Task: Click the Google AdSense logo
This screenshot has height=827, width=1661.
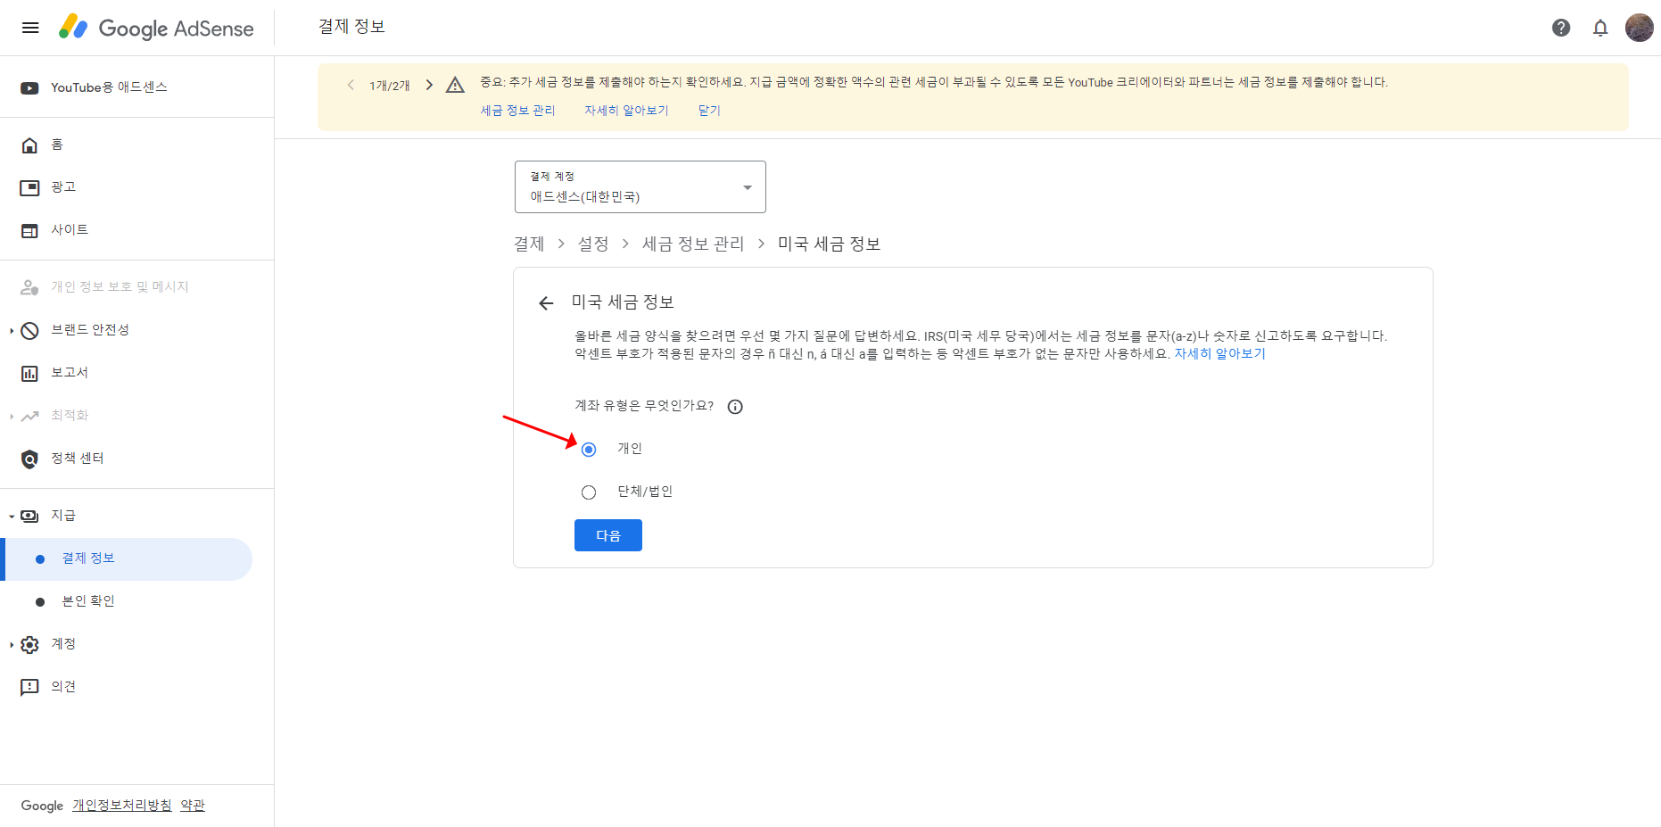Action: pos(157,28)
